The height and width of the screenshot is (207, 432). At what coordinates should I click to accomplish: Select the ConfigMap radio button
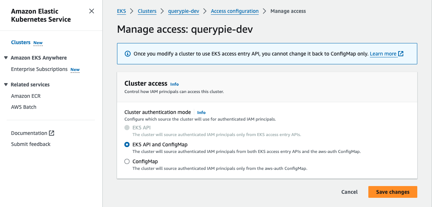point(127,161)
